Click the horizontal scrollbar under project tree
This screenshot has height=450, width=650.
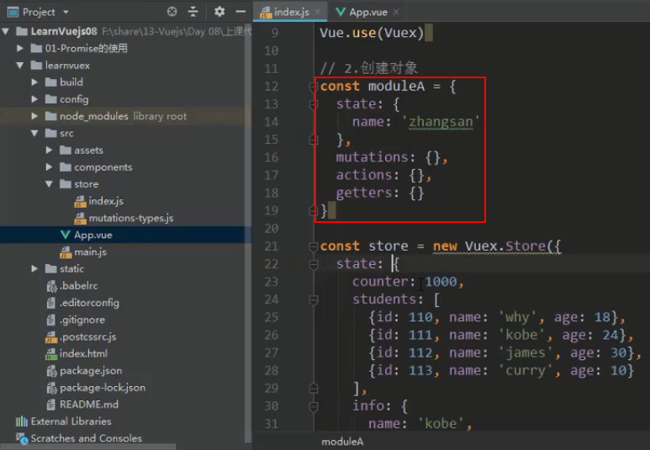(x=88, y=447)
